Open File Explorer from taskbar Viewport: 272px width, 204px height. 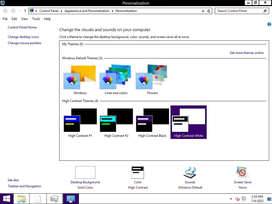click(x=21, y=199)
